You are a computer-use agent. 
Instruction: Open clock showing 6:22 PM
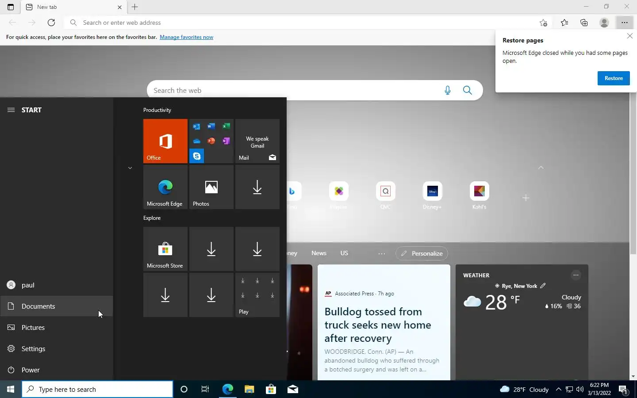(599, 389)
